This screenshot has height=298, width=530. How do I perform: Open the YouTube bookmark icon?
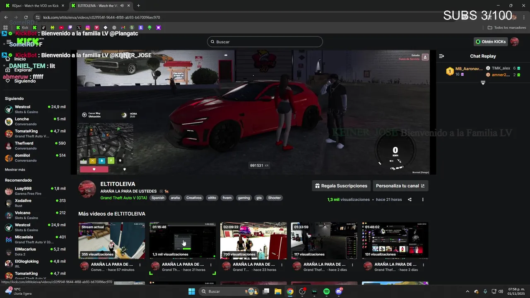(61, 28)
